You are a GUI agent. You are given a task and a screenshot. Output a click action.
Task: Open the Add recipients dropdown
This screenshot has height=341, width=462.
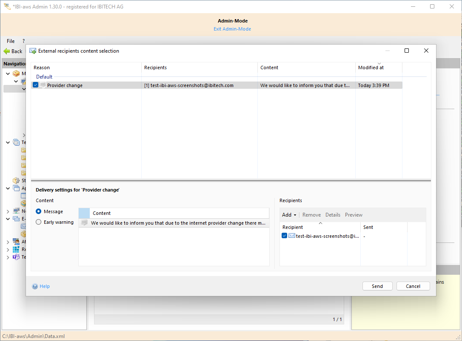[289, 215]
